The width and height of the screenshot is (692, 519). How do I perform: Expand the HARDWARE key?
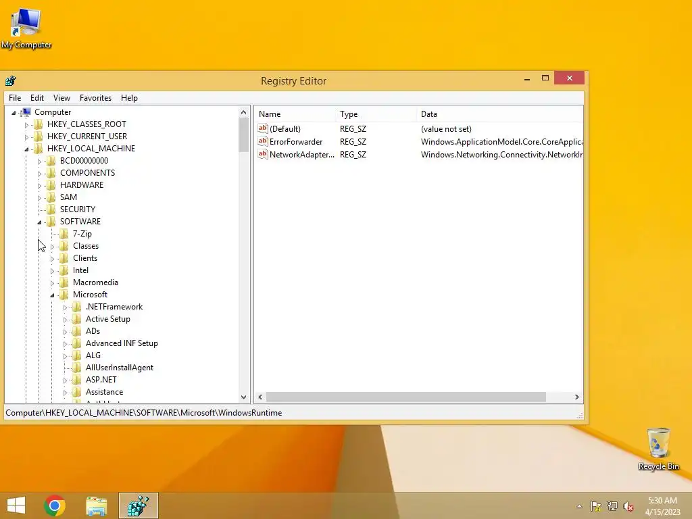[39, 186]
